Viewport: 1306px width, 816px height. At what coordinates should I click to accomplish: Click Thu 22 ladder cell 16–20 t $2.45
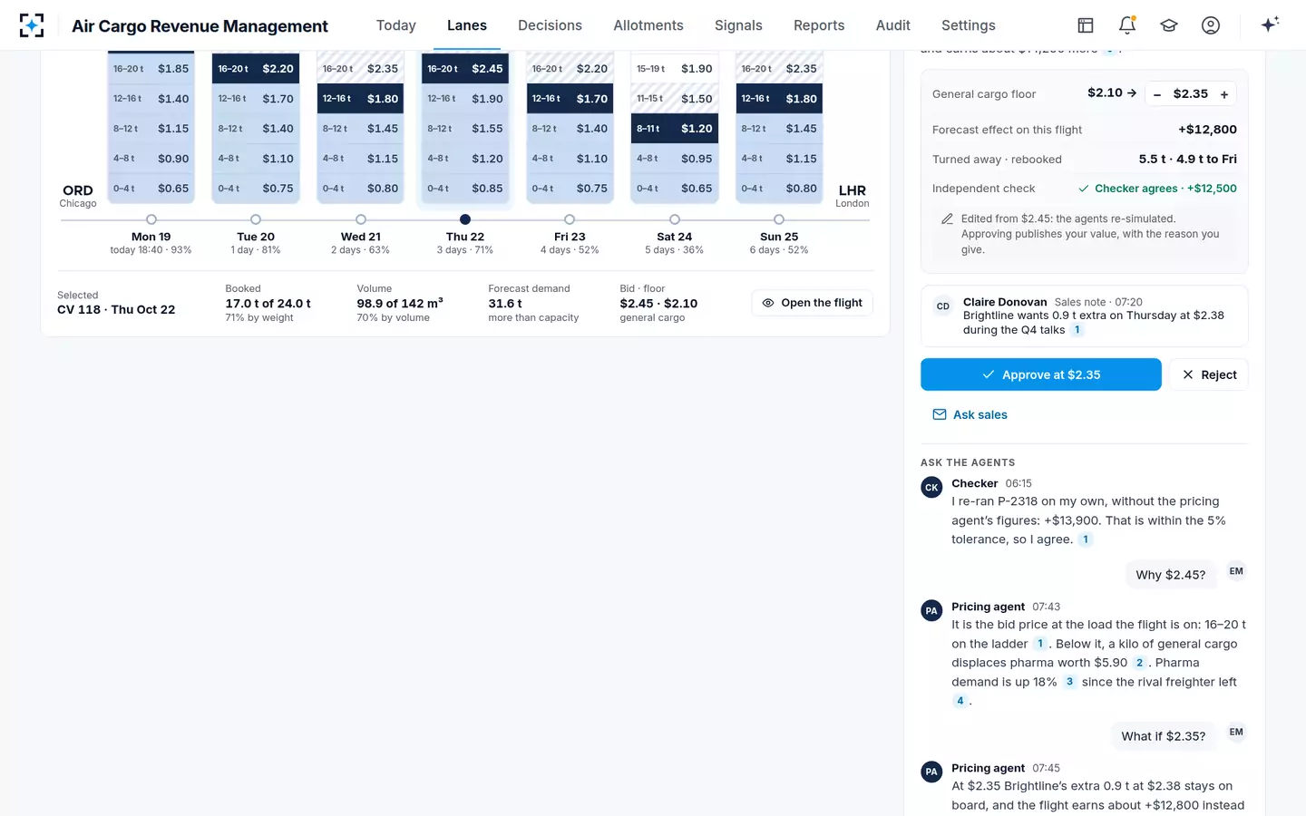tap(465, 69)
